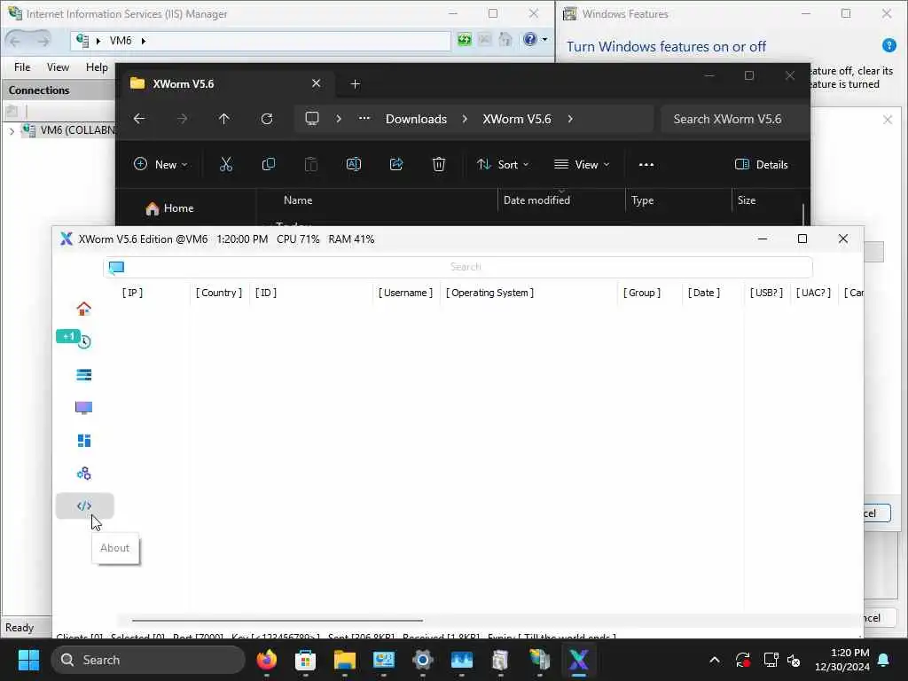Click the XWorm search field
This screenshot has height=681, width=908.
pyautogui.click(x=458, y=267)
